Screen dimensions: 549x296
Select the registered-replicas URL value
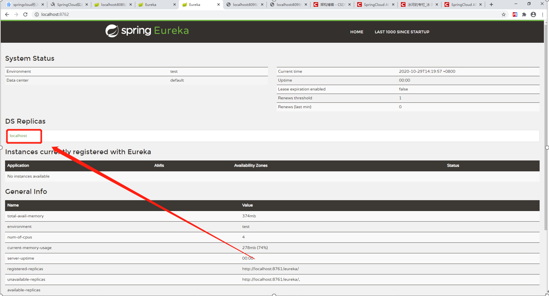270,269
